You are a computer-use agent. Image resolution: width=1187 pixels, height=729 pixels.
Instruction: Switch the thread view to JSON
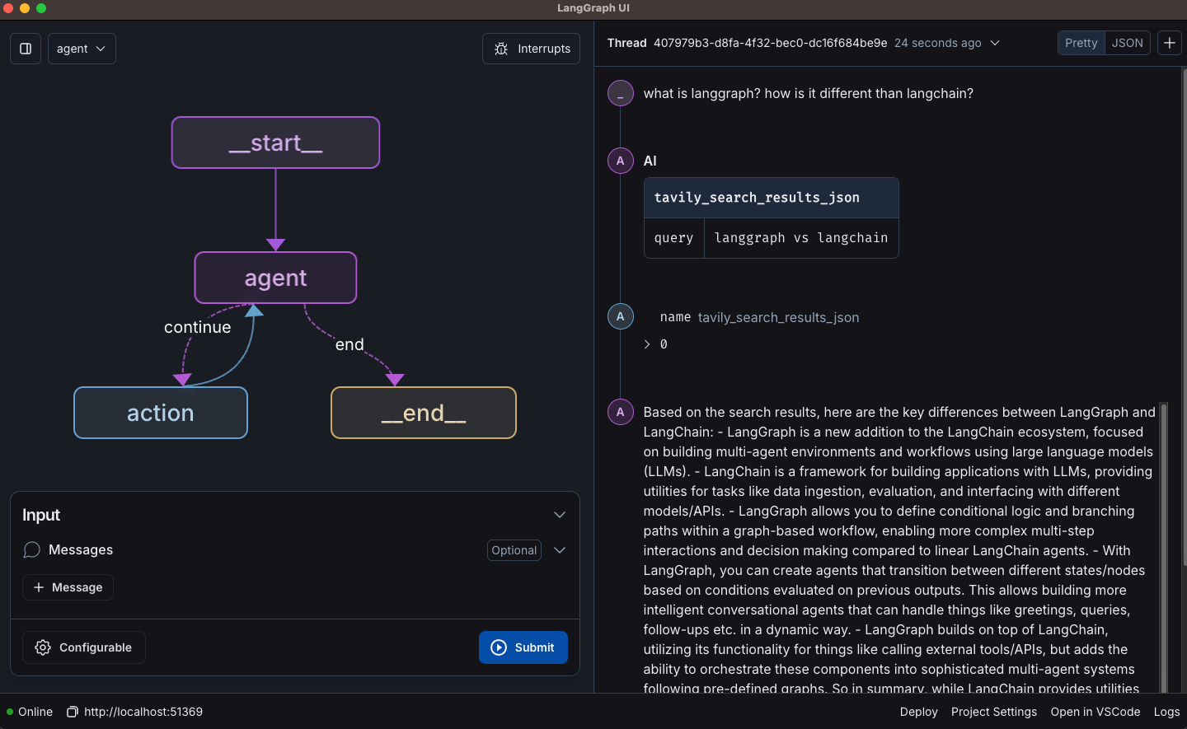pos(1127,42)
